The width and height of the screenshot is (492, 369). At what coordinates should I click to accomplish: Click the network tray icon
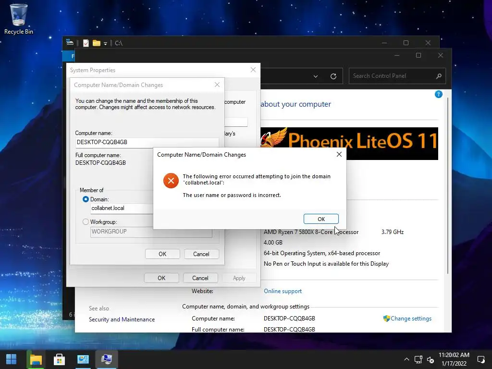click(418, 359)
